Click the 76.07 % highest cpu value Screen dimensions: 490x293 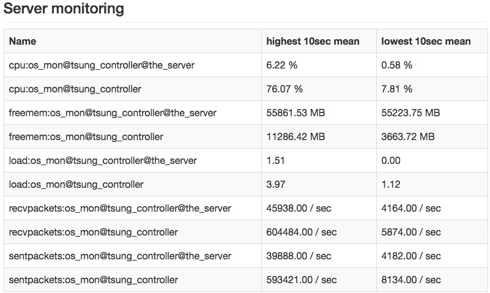point(284,89)
